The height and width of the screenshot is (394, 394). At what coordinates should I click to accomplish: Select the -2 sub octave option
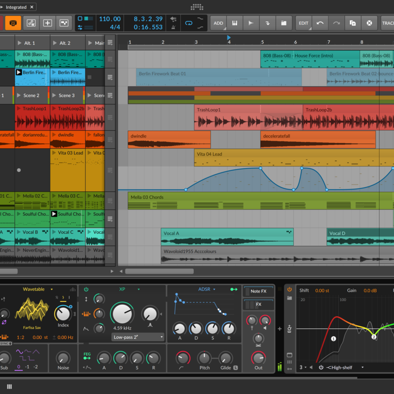35,367
